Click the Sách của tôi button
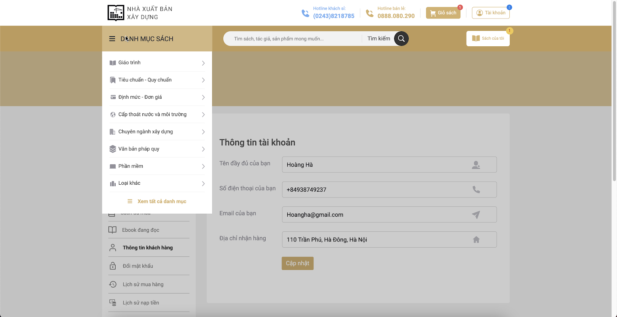Viewport: 617px width, 317px height. tap(488, 39)
